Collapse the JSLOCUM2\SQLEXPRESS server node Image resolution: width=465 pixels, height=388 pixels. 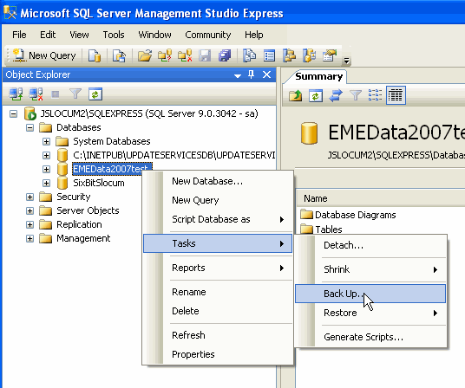point(13,113)
